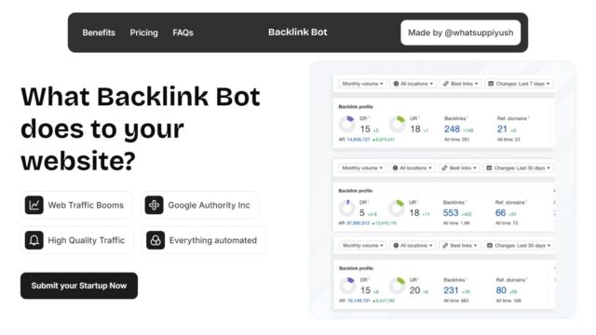Click the DR donut chart showing 15 in top panel
This screenshot has height=335, width=596.
click(x=346, y=124)
